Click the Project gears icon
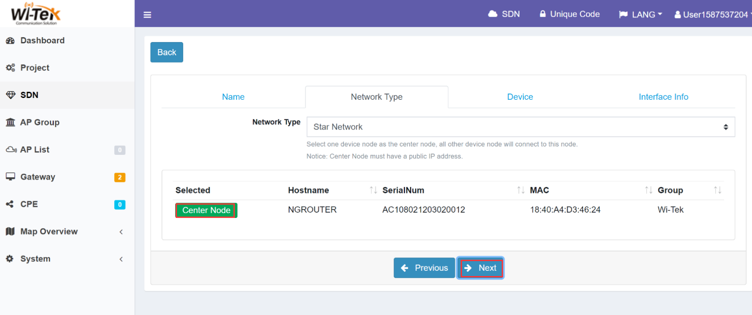The width and height of the screenshot is (752, 315). (11, 68)
